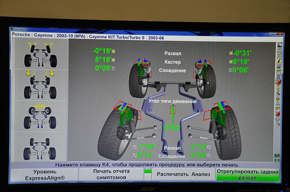Click the adjust icon beside rear-right toe 0°06'
This screenshot has height=192, width=290.
(209, 156)
